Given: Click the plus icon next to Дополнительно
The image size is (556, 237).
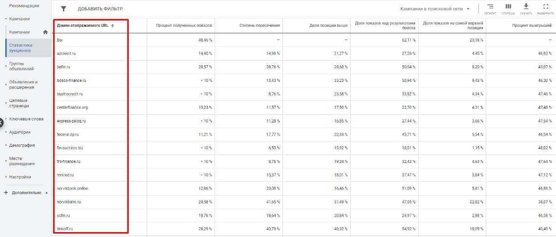Looking at the screenshot, I should [6, 193].
